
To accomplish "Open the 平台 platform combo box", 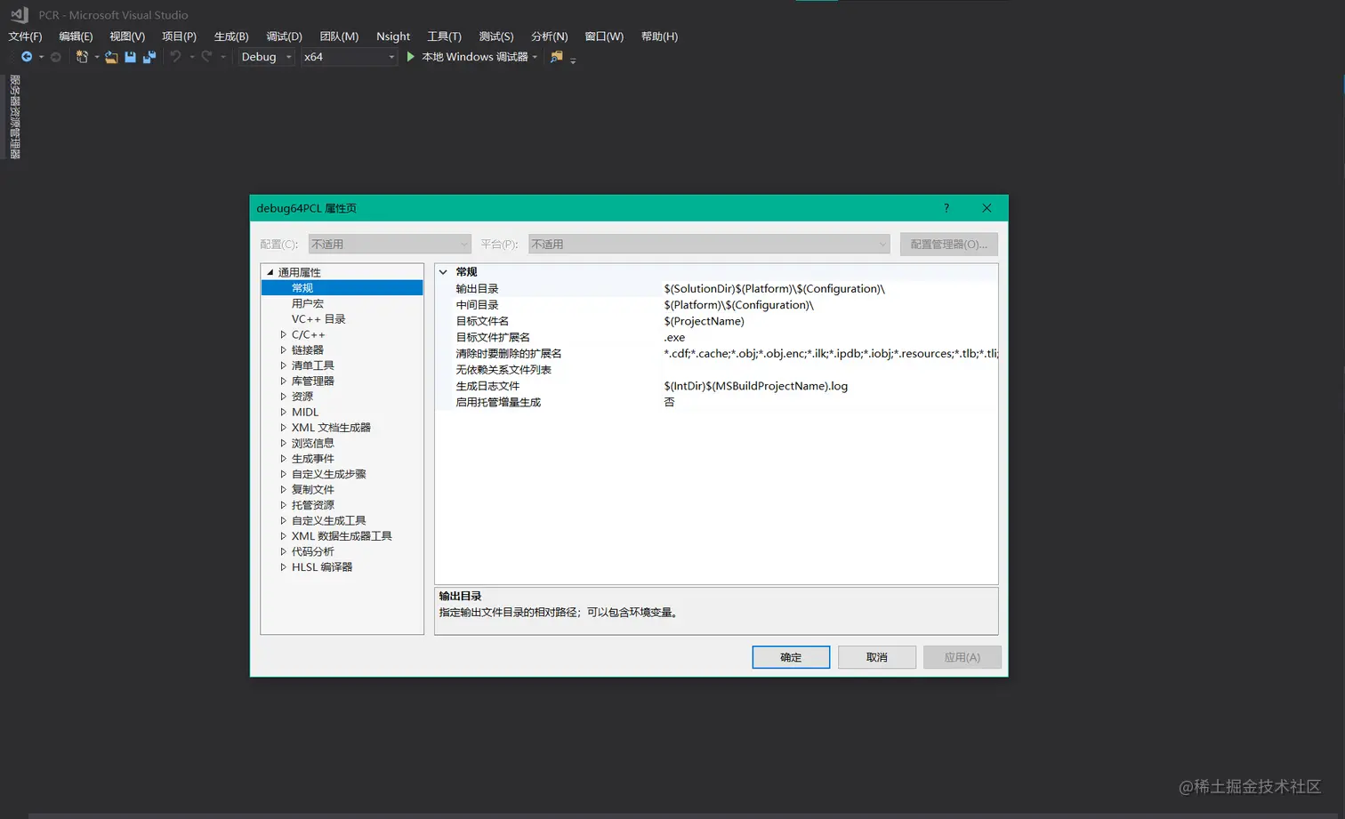I will click(x=709, y=244).
